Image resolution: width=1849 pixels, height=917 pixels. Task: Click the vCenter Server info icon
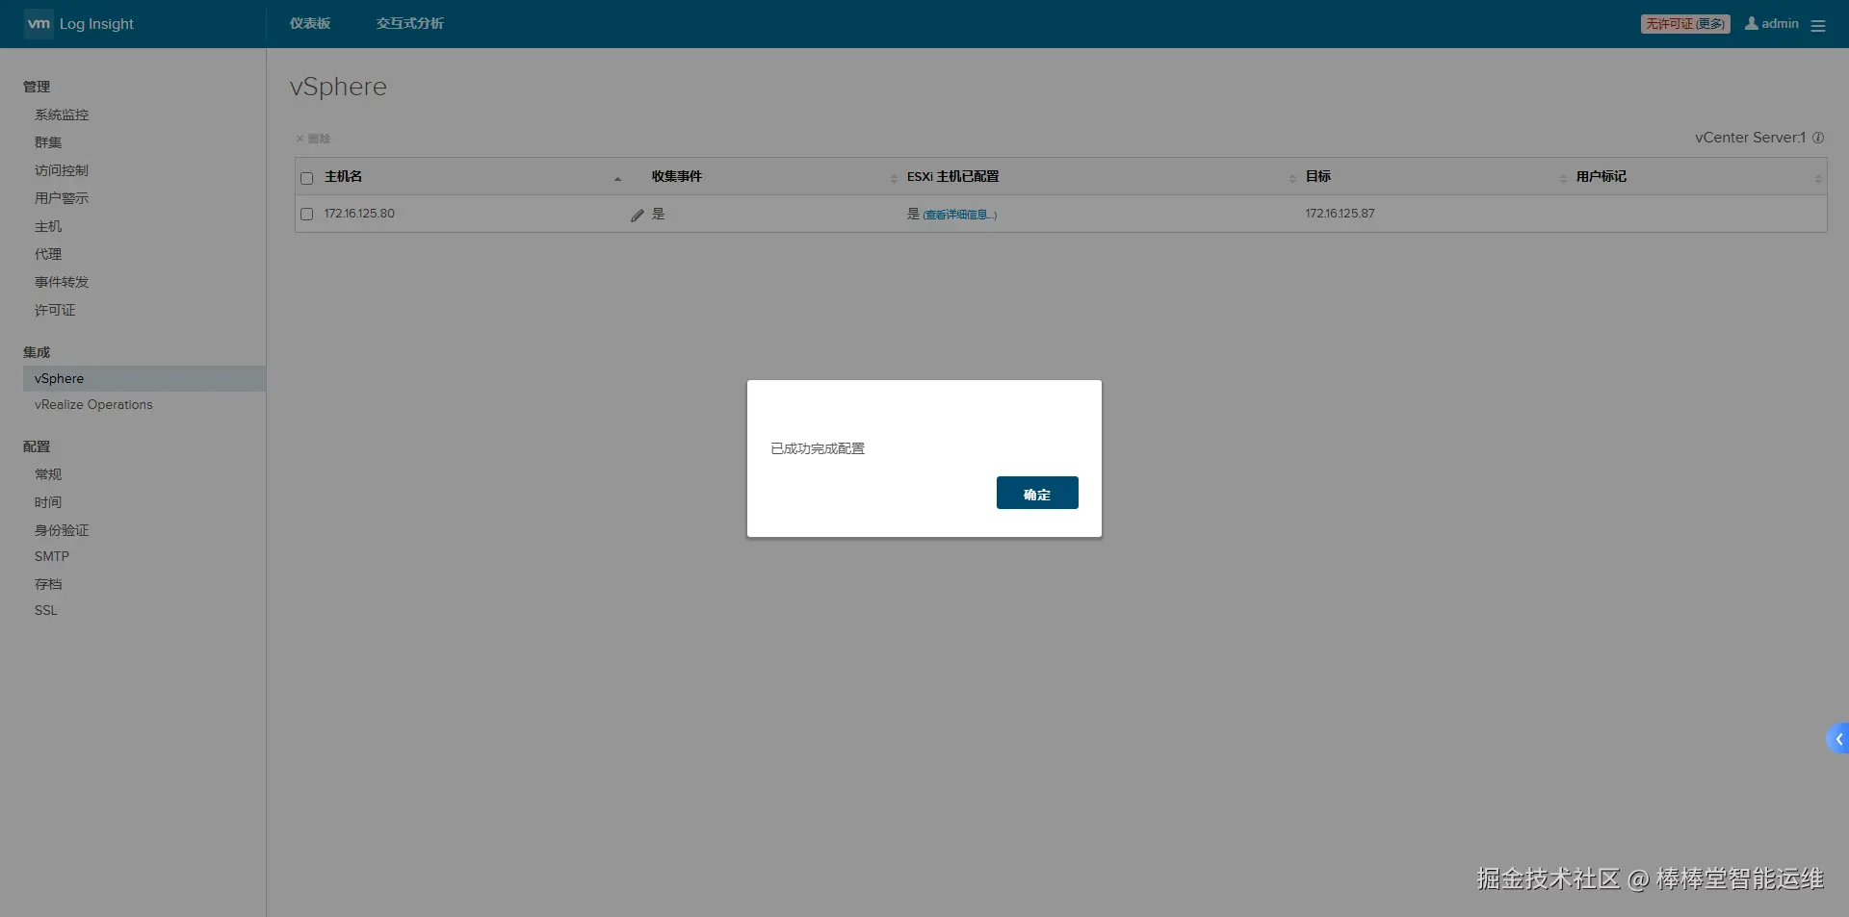[x=1818, y=138]
